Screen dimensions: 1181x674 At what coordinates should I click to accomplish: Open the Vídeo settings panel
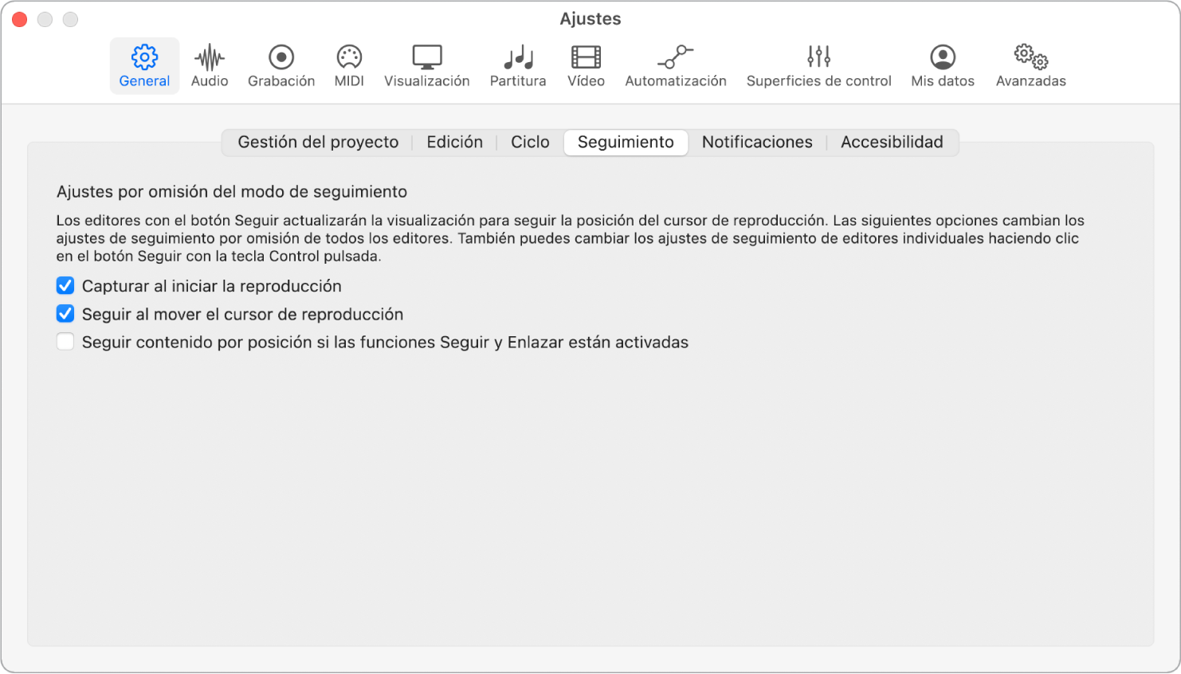click(585, 64)
